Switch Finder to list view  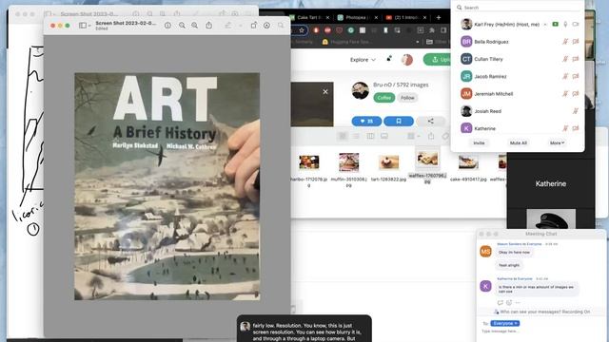(x=356, y=136)
